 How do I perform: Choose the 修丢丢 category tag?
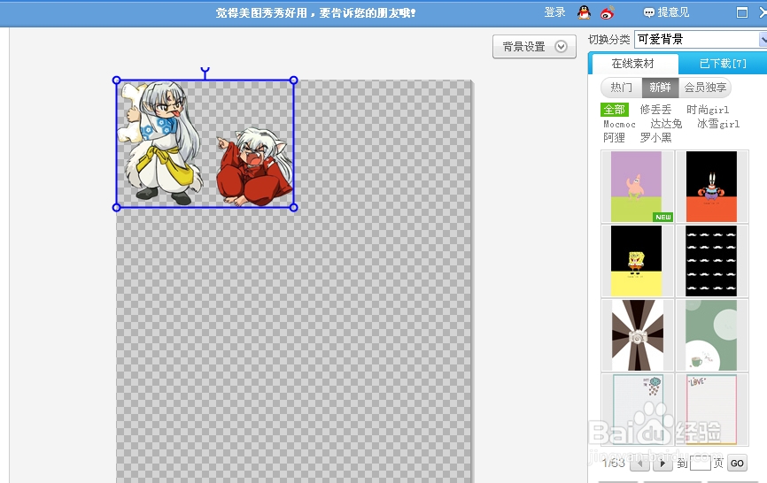tap(655, 110)
